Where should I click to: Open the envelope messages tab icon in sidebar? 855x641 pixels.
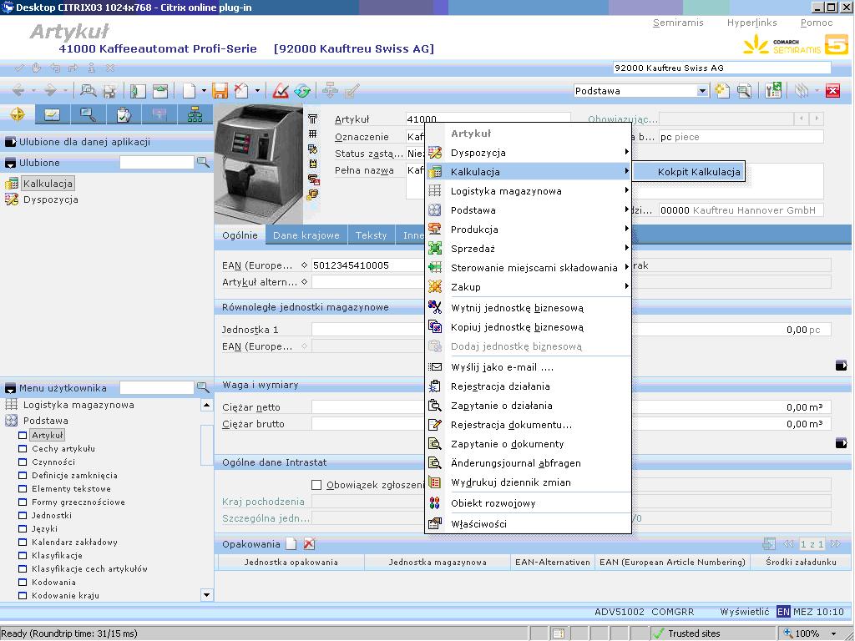[53, 114]
